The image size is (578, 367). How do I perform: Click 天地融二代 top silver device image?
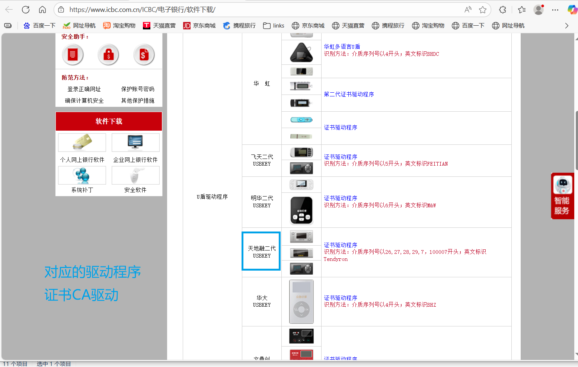click(x=301, y=236)
